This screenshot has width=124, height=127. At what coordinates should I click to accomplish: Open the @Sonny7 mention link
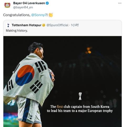39,15
